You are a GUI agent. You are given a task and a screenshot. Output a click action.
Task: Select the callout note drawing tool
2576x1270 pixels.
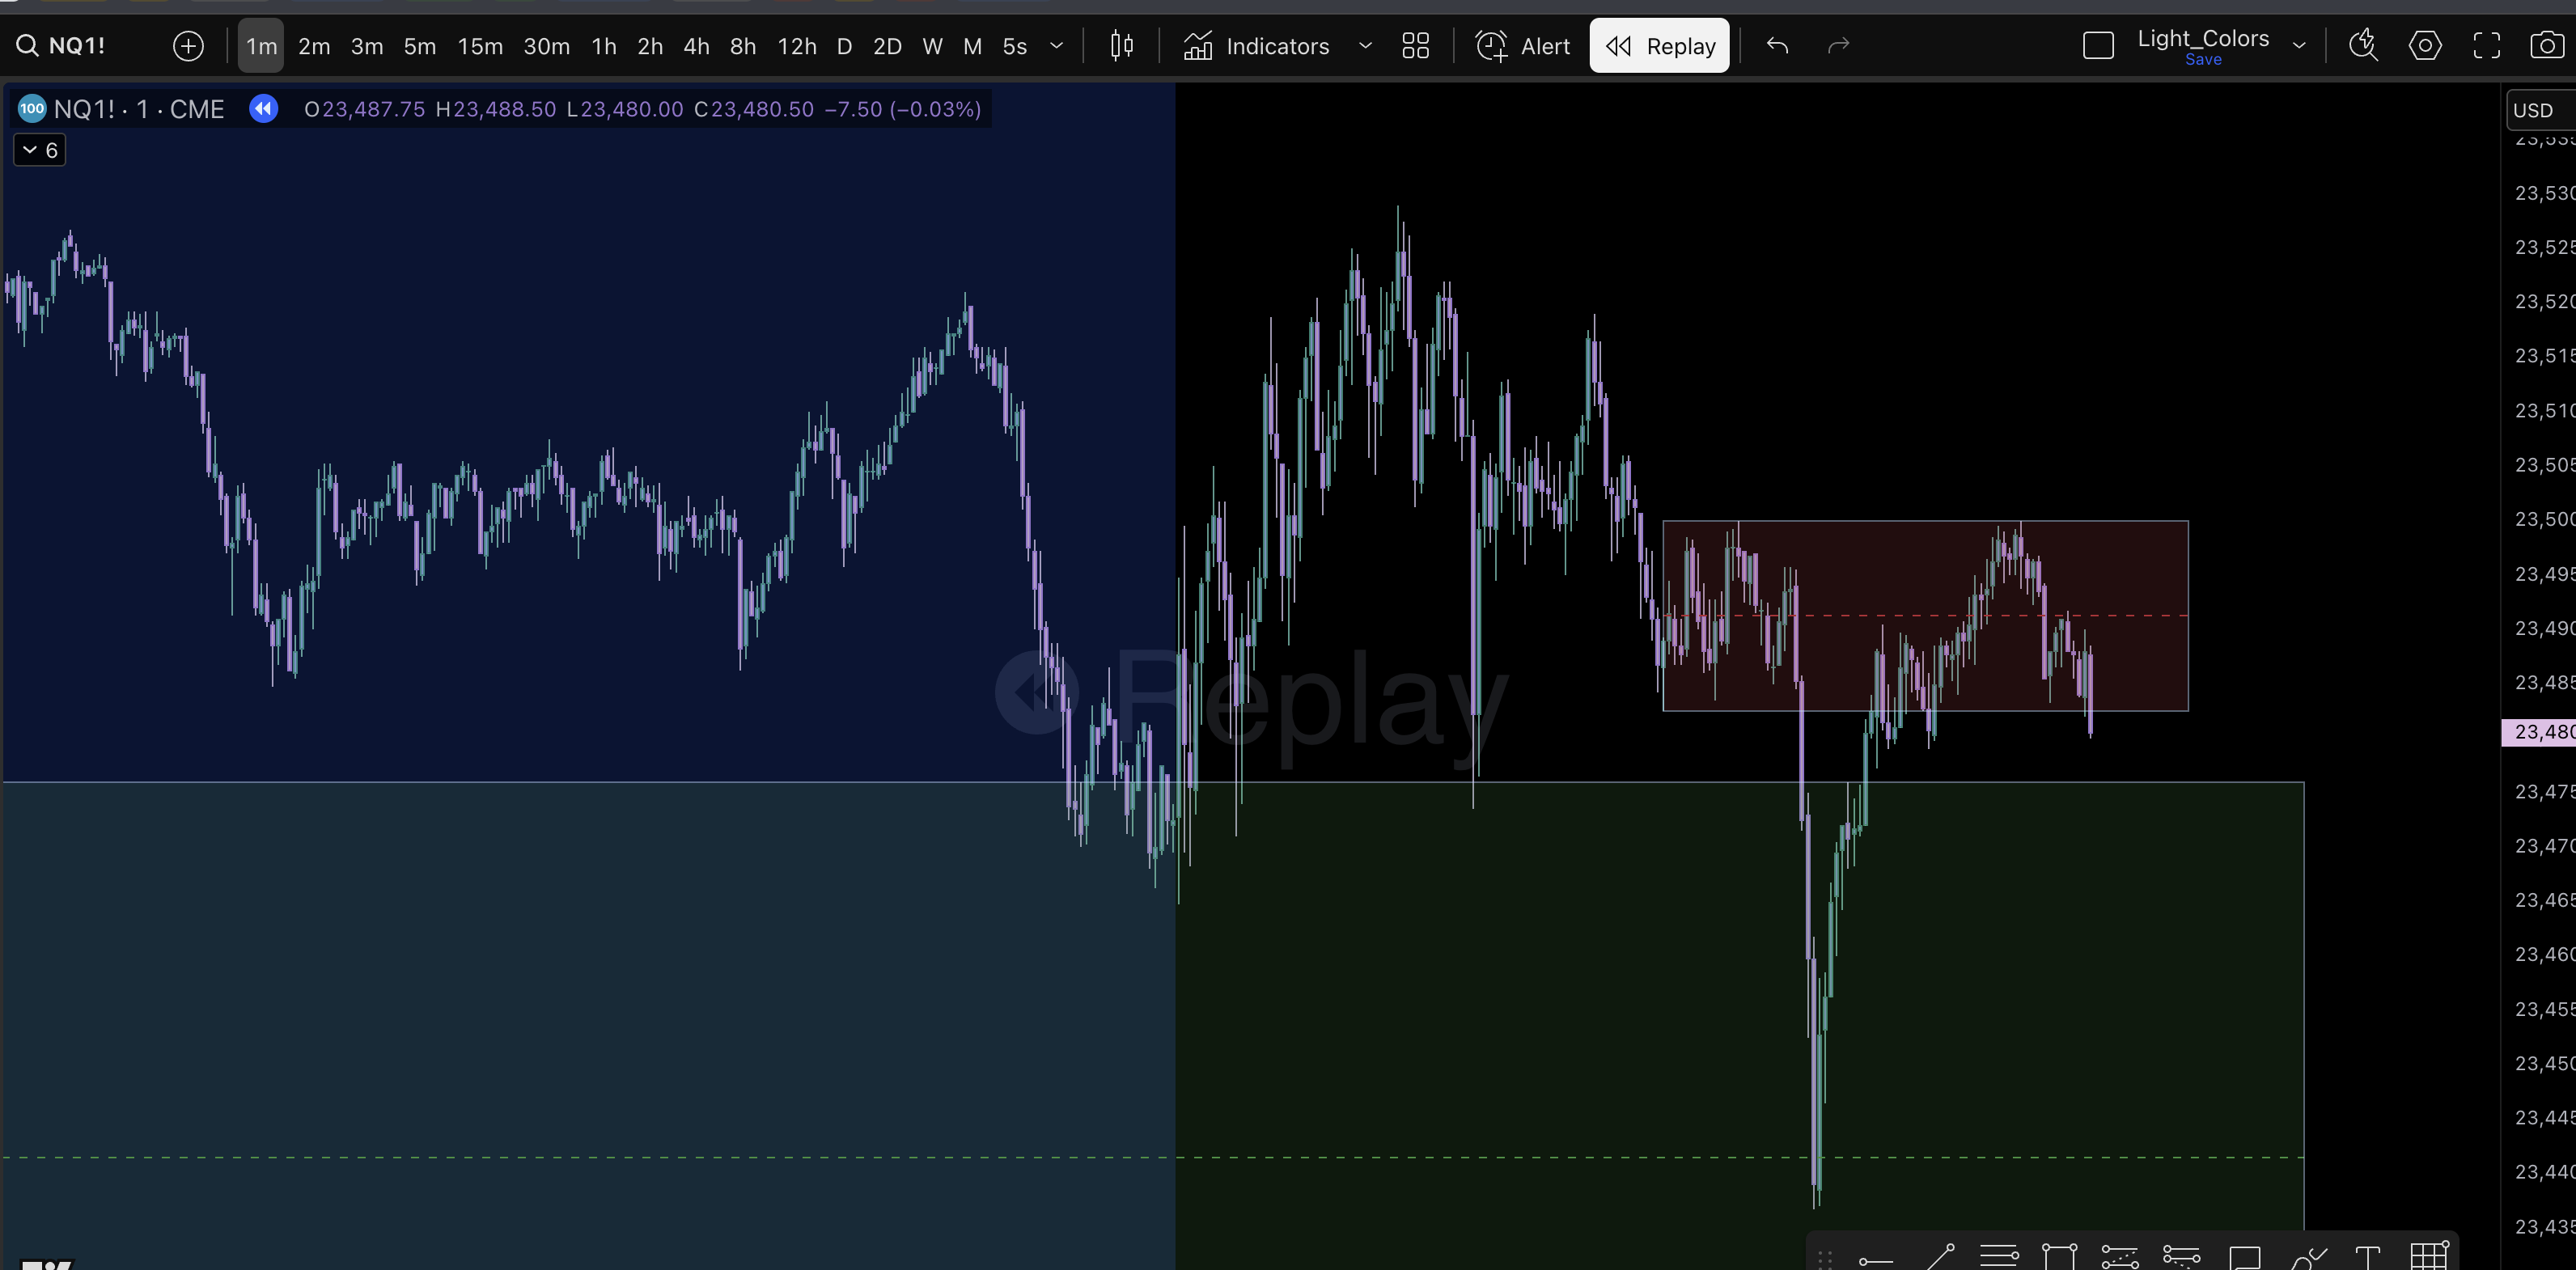tap(2245, 1257)
